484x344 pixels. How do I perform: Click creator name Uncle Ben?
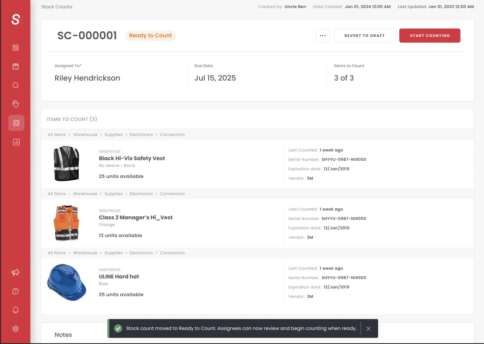pos(295,7)
